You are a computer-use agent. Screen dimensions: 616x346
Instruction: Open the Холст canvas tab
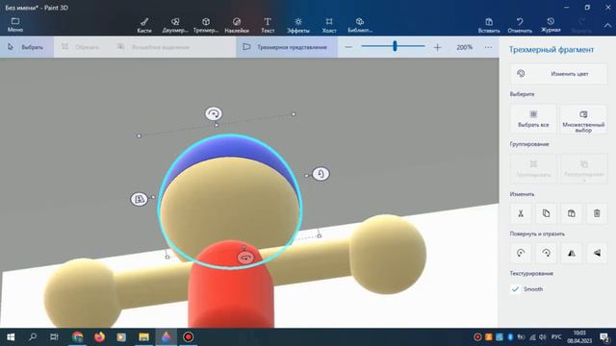329,25
